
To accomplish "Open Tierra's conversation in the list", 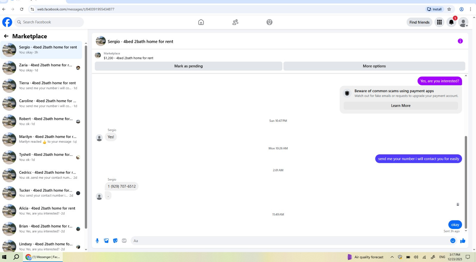I will [41, 85].
